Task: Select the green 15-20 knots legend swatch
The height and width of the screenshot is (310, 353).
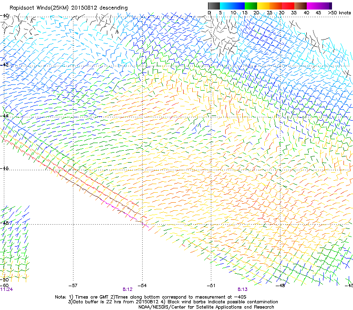Action: point(251,6)
